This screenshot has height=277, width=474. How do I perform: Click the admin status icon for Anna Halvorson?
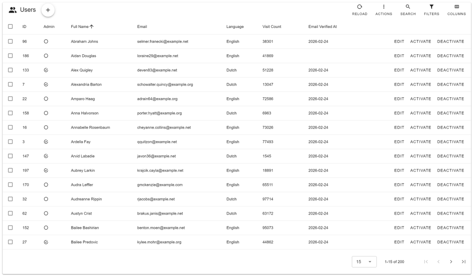pyautogui.click(x=46, y=113)
